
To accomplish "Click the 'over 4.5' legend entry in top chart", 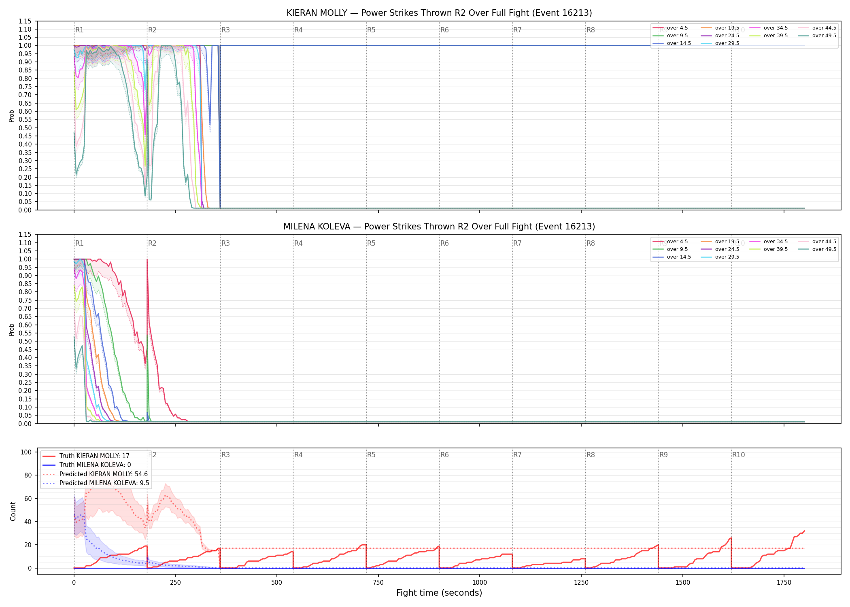I will 670,28.
